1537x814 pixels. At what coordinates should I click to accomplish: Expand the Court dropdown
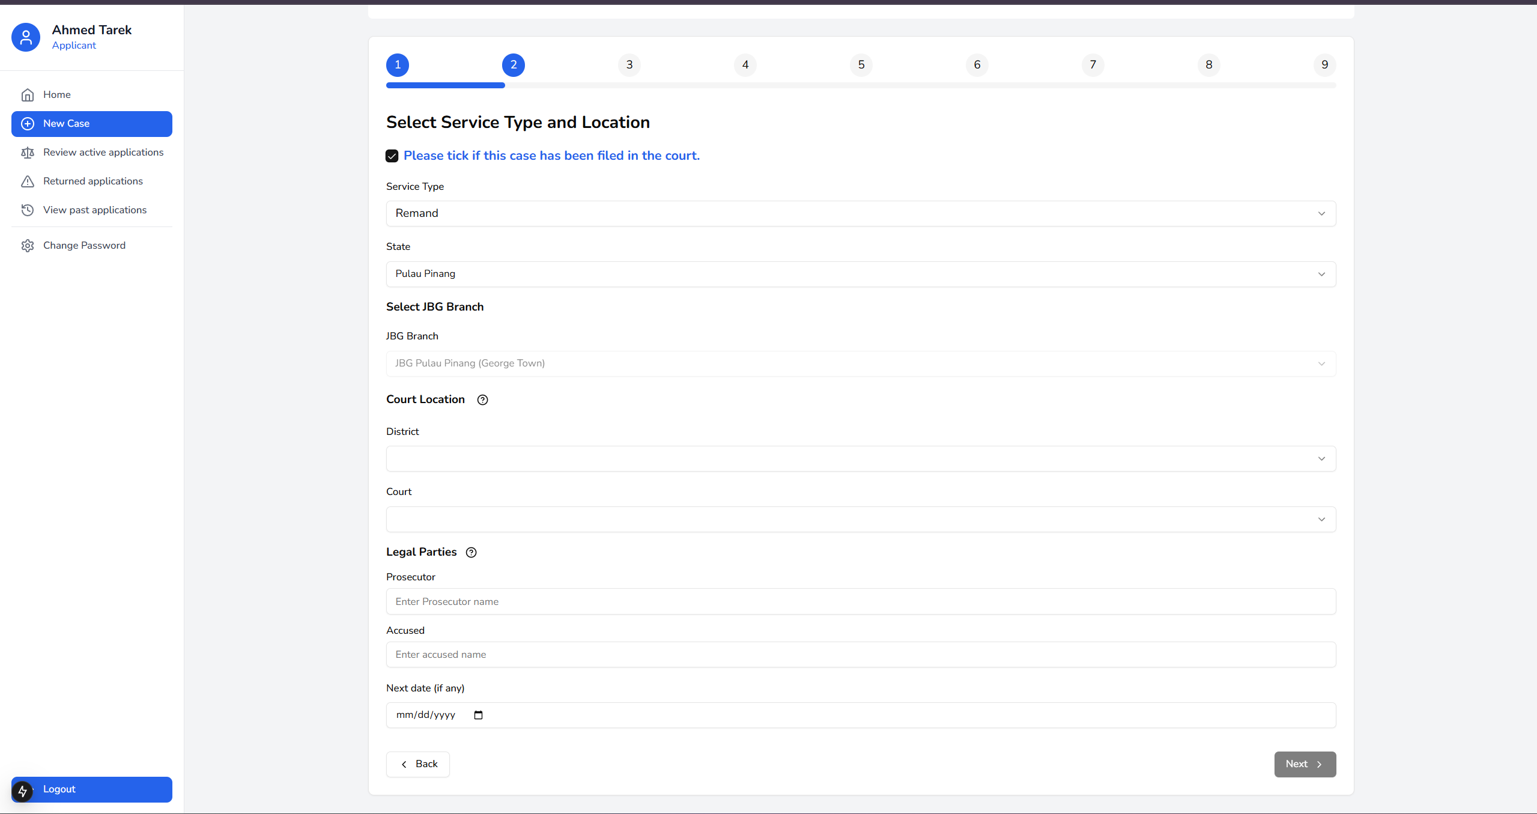[860, 519]
